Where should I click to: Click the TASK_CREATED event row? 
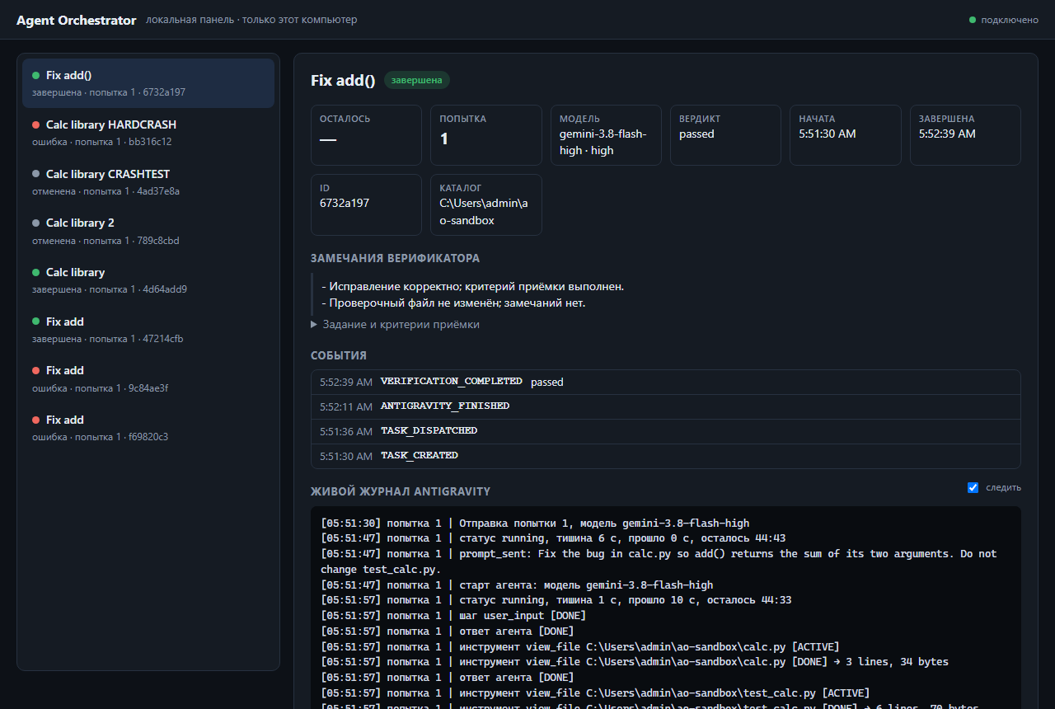666,456
